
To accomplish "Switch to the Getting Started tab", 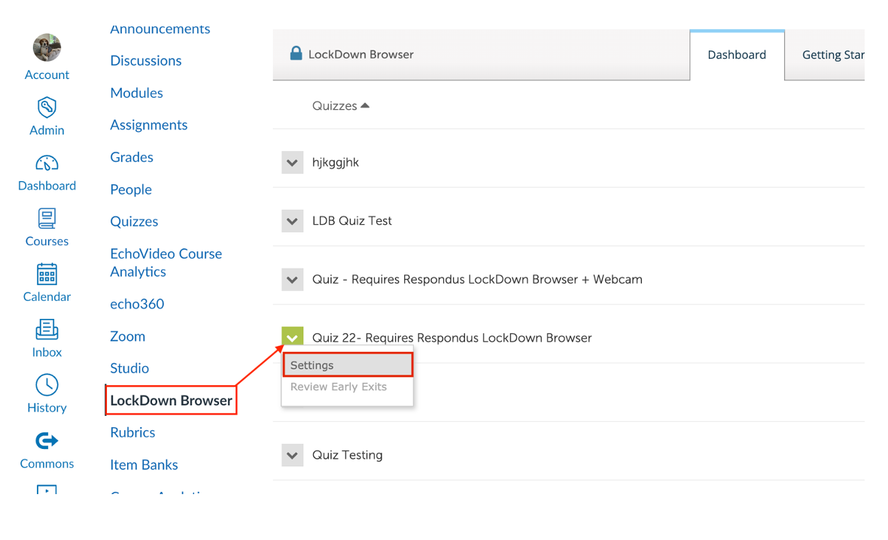I will pyautogui.click(x=832, y=55).
